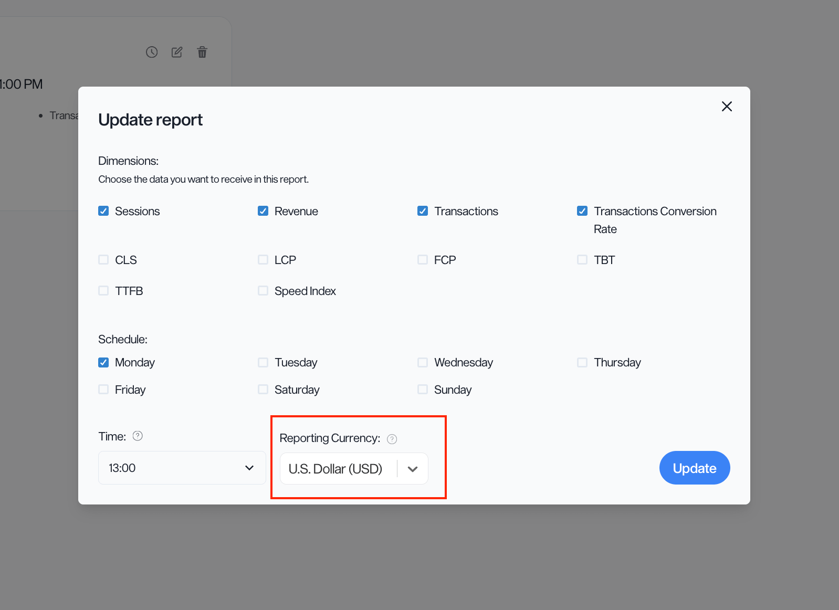Uncheck the Sessions checkbox
The width and height of the screenshot is (839, 610).
[104, 211]
